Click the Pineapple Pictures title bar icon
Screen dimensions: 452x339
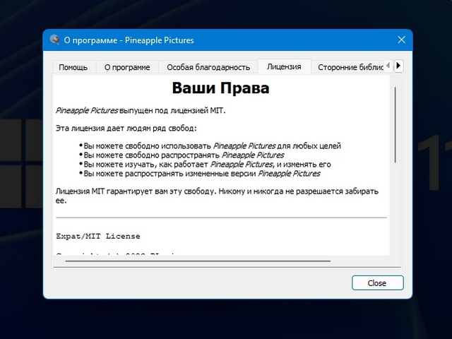[54, 40]
